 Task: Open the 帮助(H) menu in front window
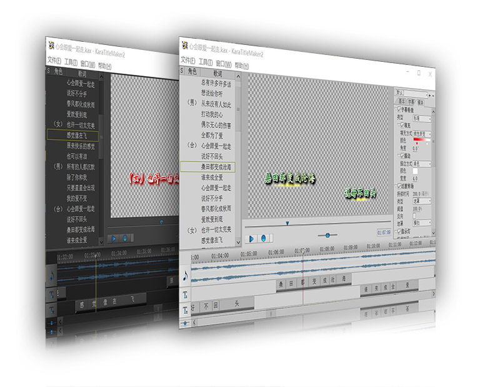tap(242, 66)
